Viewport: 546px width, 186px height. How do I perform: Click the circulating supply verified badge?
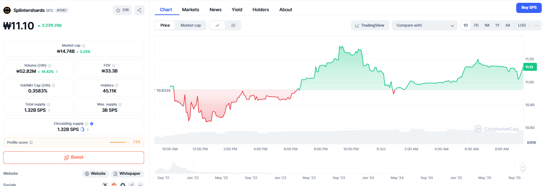click(92, 124)
